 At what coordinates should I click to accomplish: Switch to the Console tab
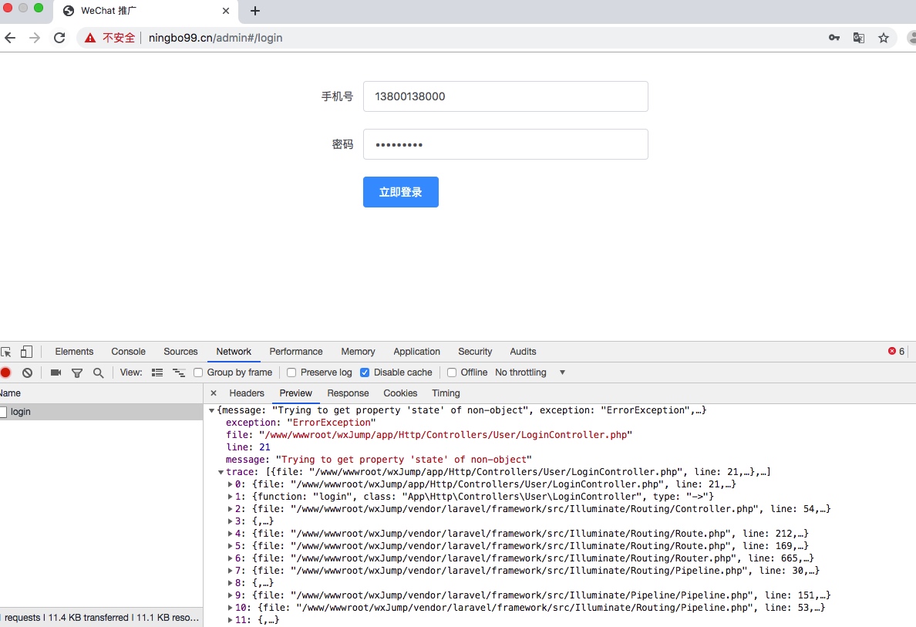[128, 352]
